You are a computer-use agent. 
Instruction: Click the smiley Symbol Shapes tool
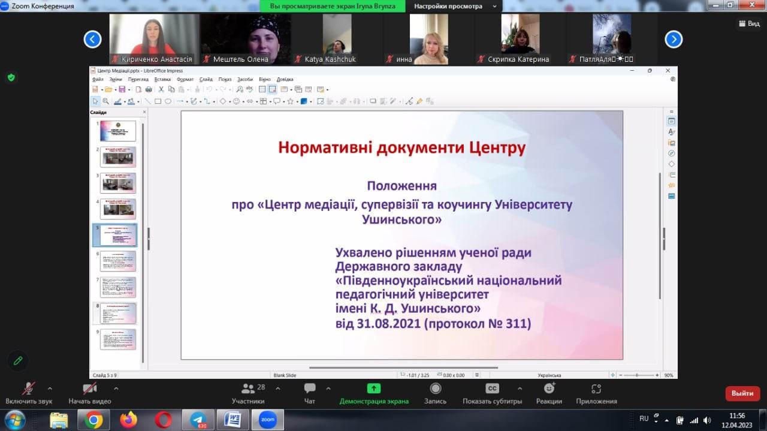click(x=236, y=101)
